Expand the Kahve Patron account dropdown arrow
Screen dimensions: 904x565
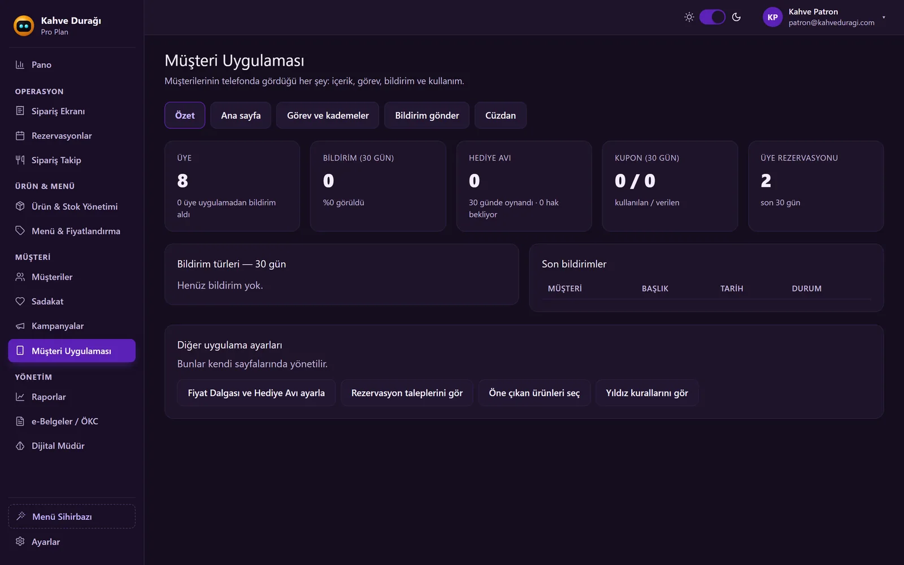[x=884, y=18]
